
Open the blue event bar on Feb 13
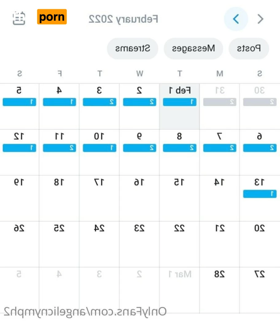pyautogui.click(x=260, y=194)
